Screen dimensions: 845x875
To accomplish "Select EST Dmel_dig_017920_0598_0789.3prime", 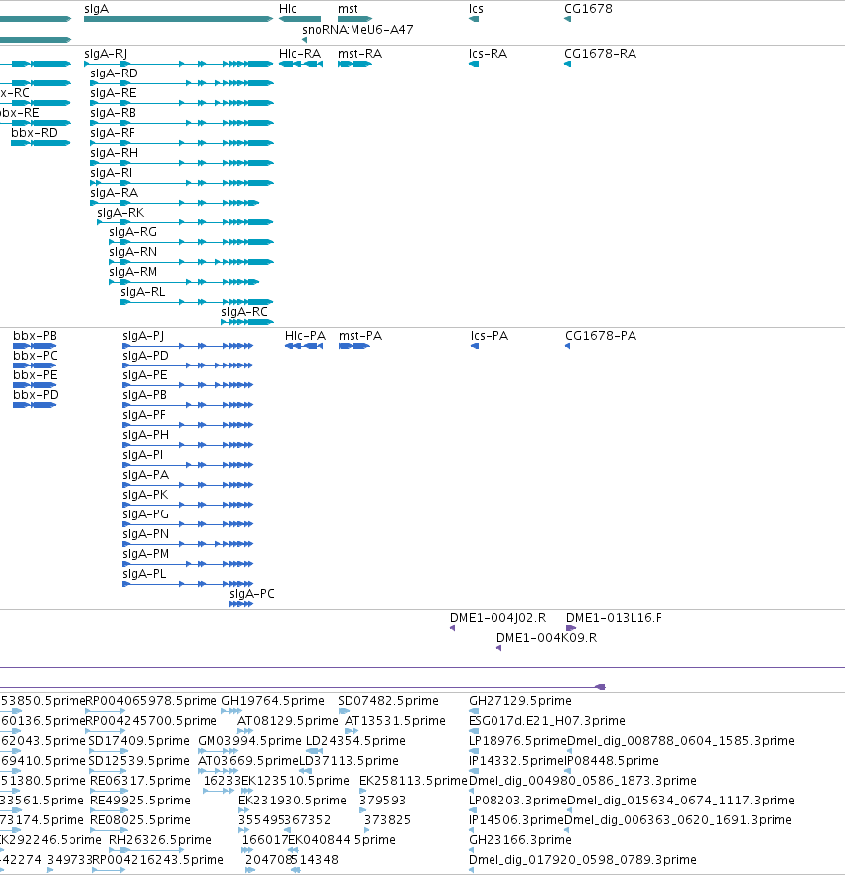I will click(471, 870).
